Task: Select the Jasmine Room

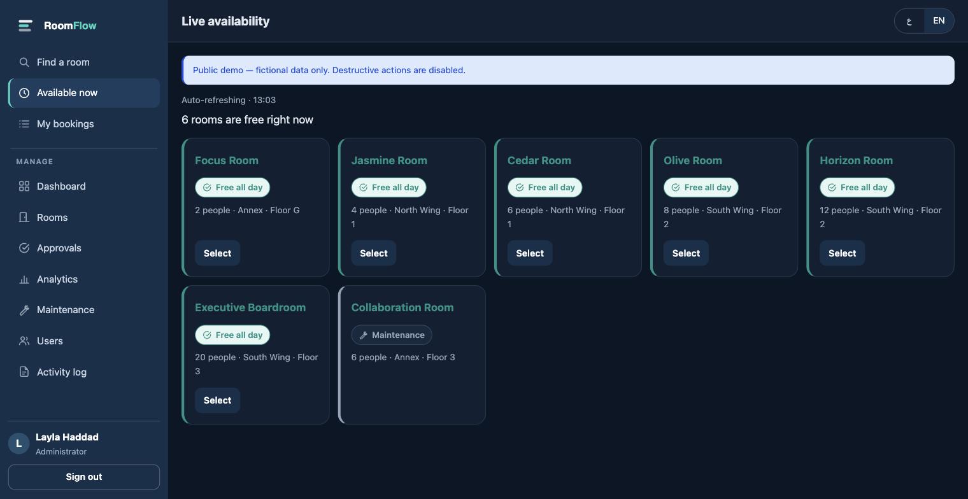Action: click(374, 253)
